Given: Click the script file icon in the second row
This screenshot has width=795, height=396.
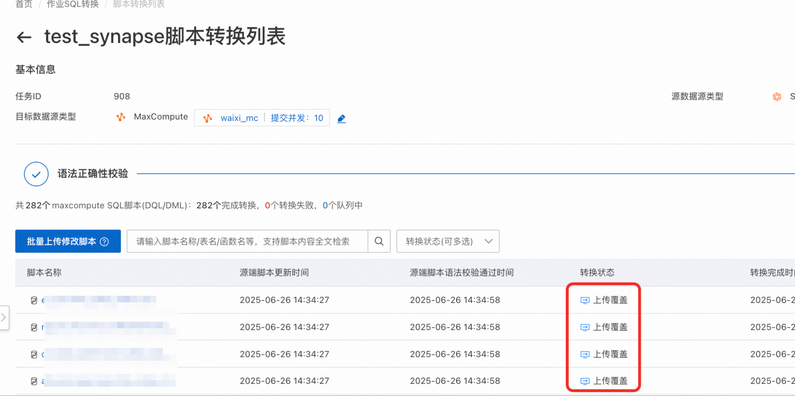Looking at the screenshot, I should [x=34, y=327].
